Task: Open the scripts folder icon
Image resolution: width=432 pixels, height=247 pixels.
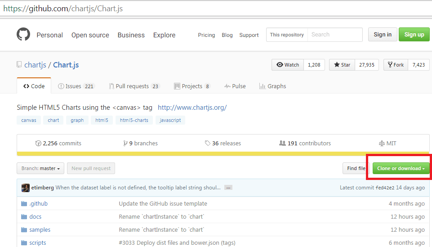Action: pos(24,243)
